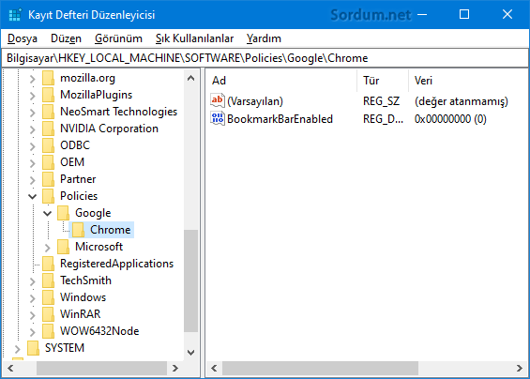Click tree pane scroll down arrow

[191, 353]
